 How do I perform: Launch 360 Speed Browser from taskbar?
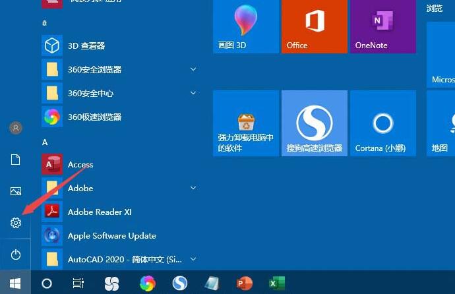pyautogui.click(x=148, y=283)
